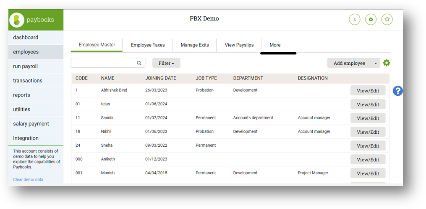The image size is (426, 209).
Task: Click the CODE column header
Action: click(81, 78)
